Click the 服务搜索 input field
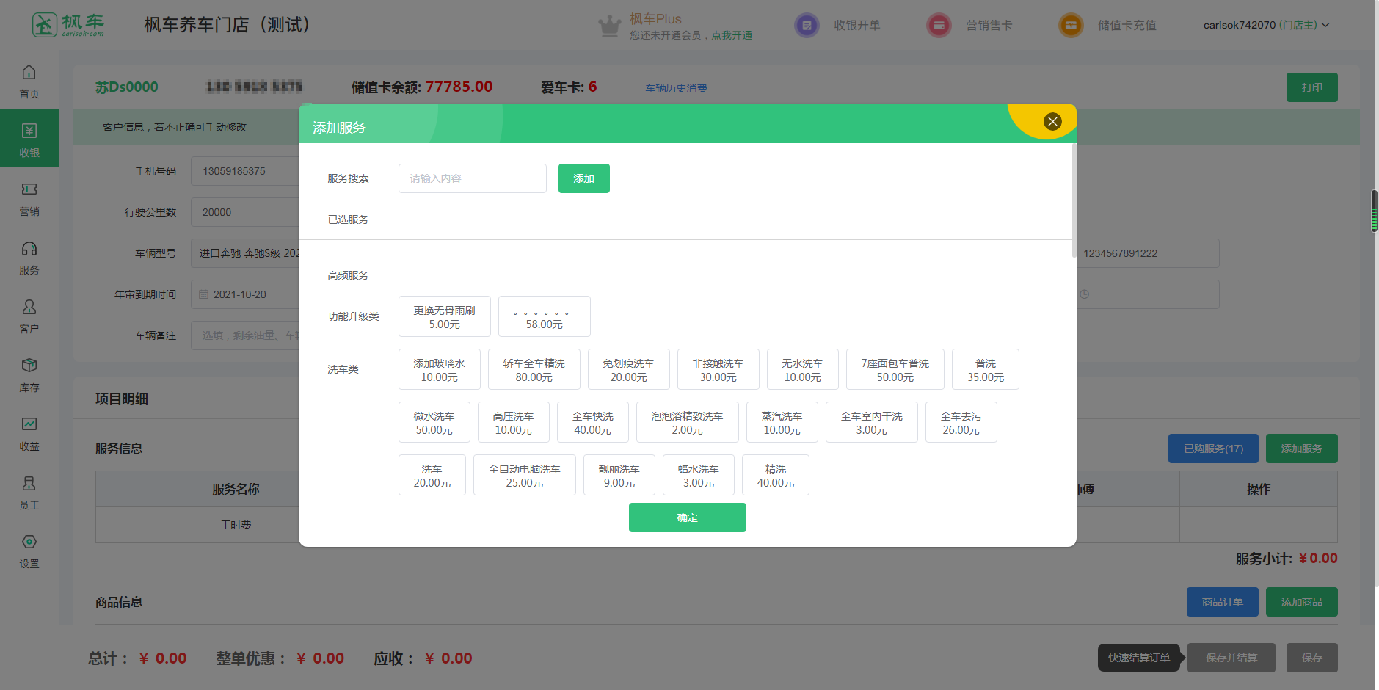Screen dimensions: 1379x690 472,178
